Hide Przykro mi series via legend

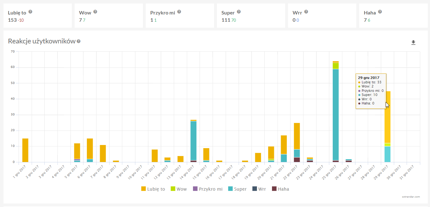[207, 189]
